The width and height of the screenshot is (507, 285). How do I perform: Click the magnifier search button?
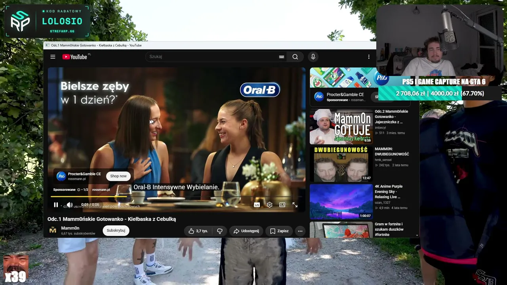(x=295, y=57)
